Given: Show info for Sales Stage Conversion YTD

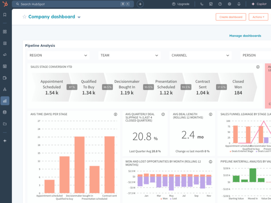Looking at the screenshot, I should [258, 67].
